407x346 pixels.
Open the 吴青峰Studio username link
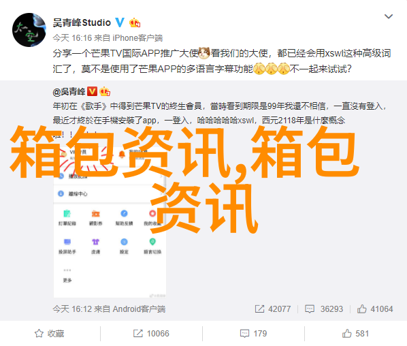pyautogui.click(x=82, y=23)
